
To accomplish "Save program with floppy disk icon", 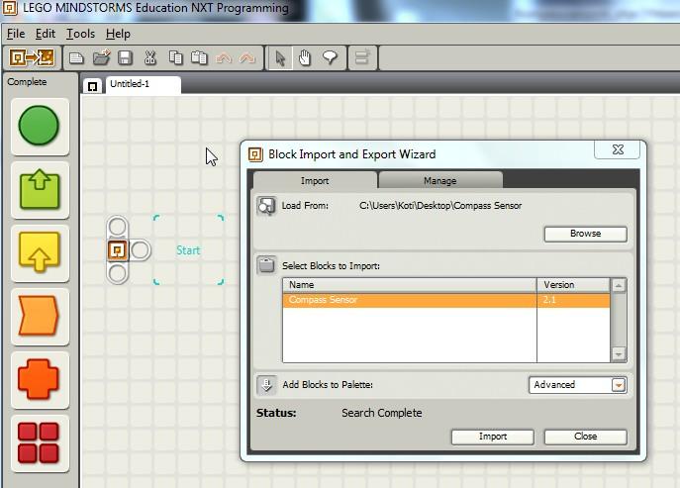I will [126, 57].
